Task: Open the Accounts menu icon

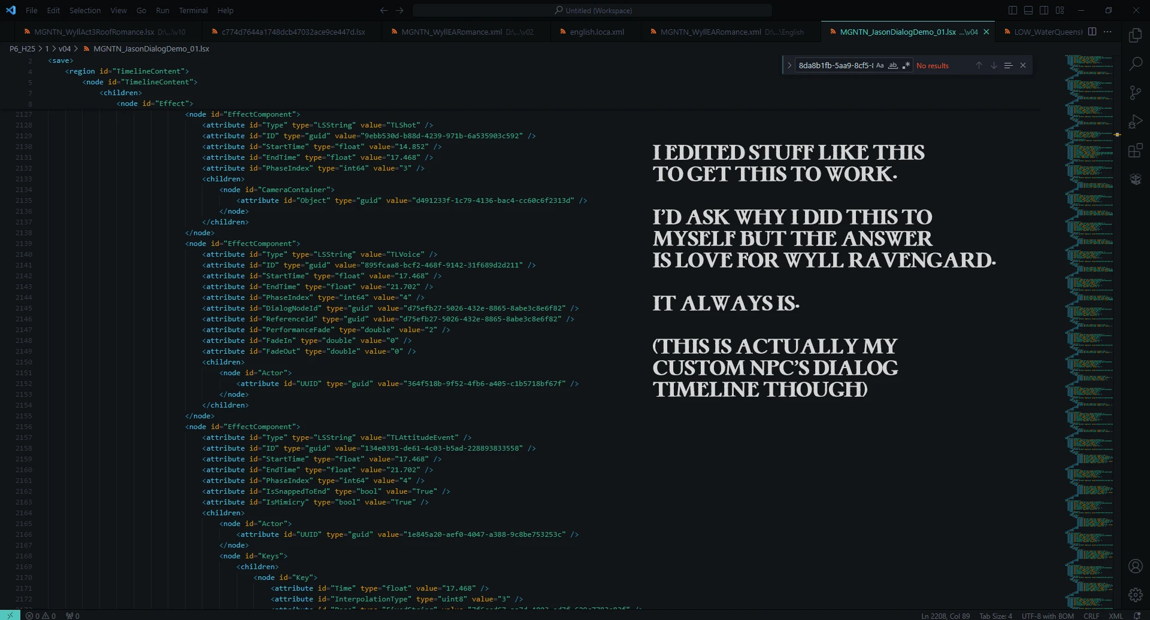Action: click(1135, 566)
